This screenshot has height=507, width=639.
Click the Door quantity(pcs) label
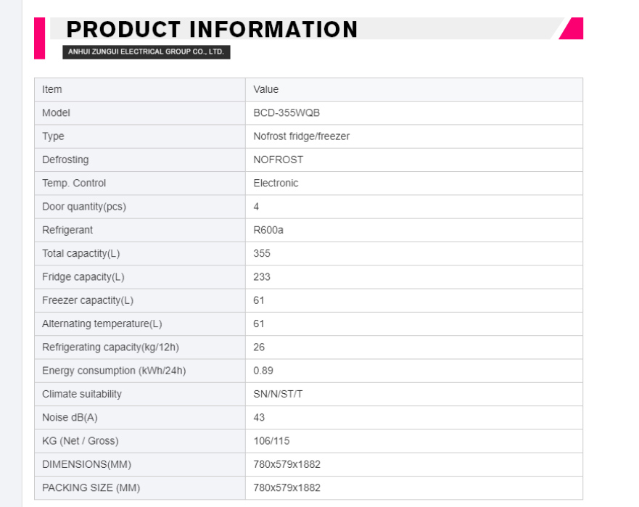84,207
